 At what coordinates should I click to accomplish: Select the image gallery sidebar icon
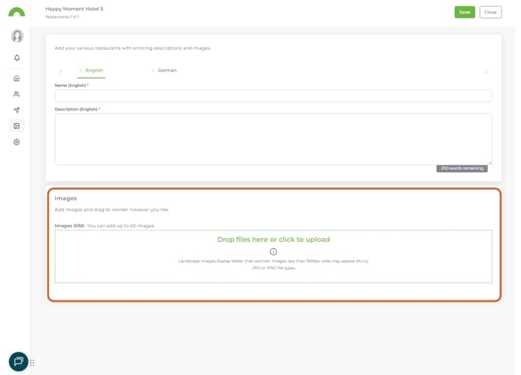pos(16,126)
